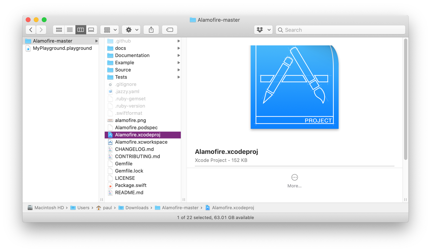
Task: Click the alamofire.png image icon
Action: [110, 120]
